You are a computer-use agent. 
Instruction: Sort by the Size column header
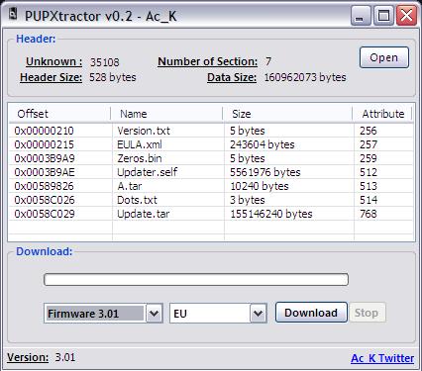coord(288,114)
